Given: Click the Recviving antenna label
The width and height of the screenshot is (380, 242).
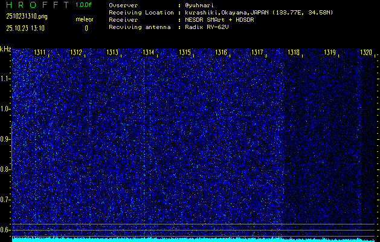Looking at the screenshot, I should 140,27.
